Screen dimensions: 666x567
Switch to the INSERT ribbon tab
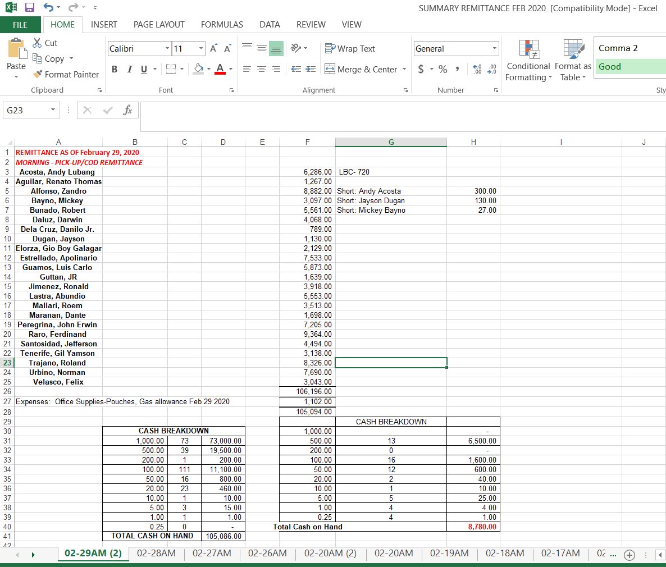coord(104,25)
